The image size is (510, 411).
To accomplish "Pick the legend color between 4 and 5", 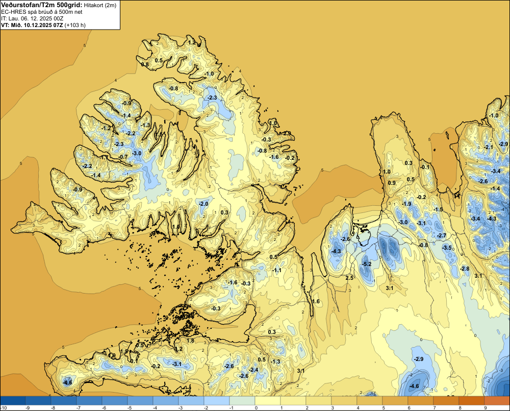I will tap(370, 401).
